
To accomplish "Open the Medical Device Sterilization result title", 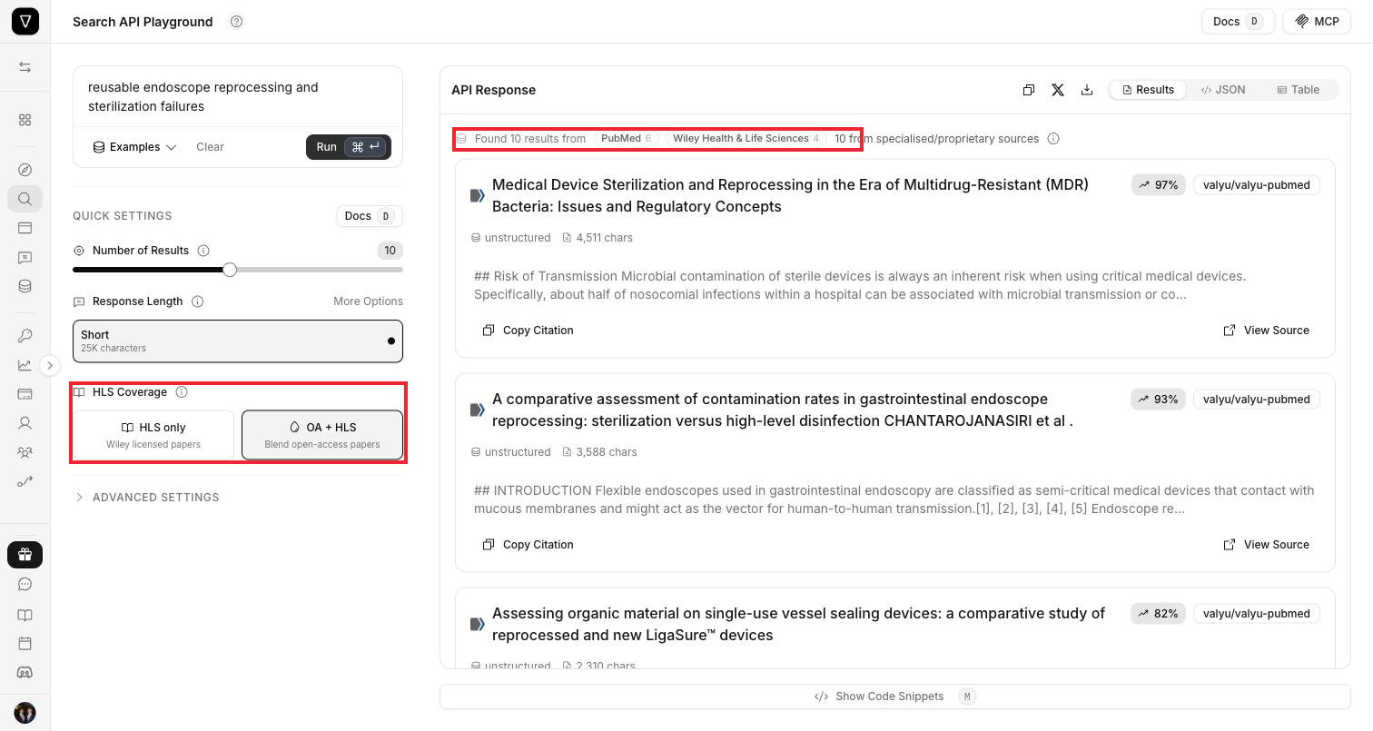I will (790, 195).
